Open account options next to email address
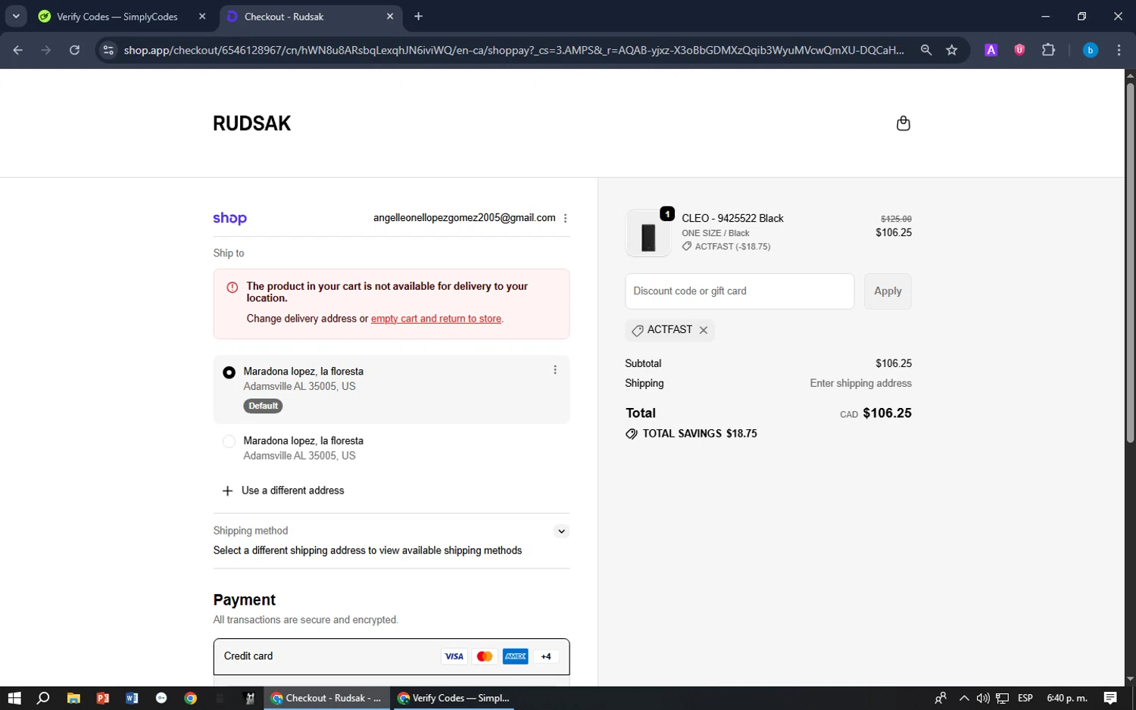Viewport: 1136px width, 710px height. point(565,218)
